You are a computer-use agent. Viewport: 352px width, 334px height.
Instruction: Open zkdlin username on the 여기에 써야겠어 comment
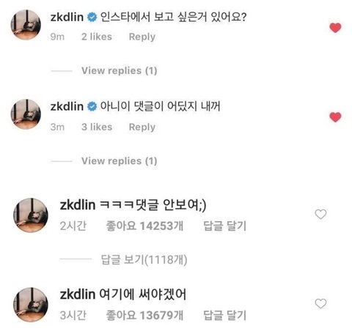pos(78,294)
